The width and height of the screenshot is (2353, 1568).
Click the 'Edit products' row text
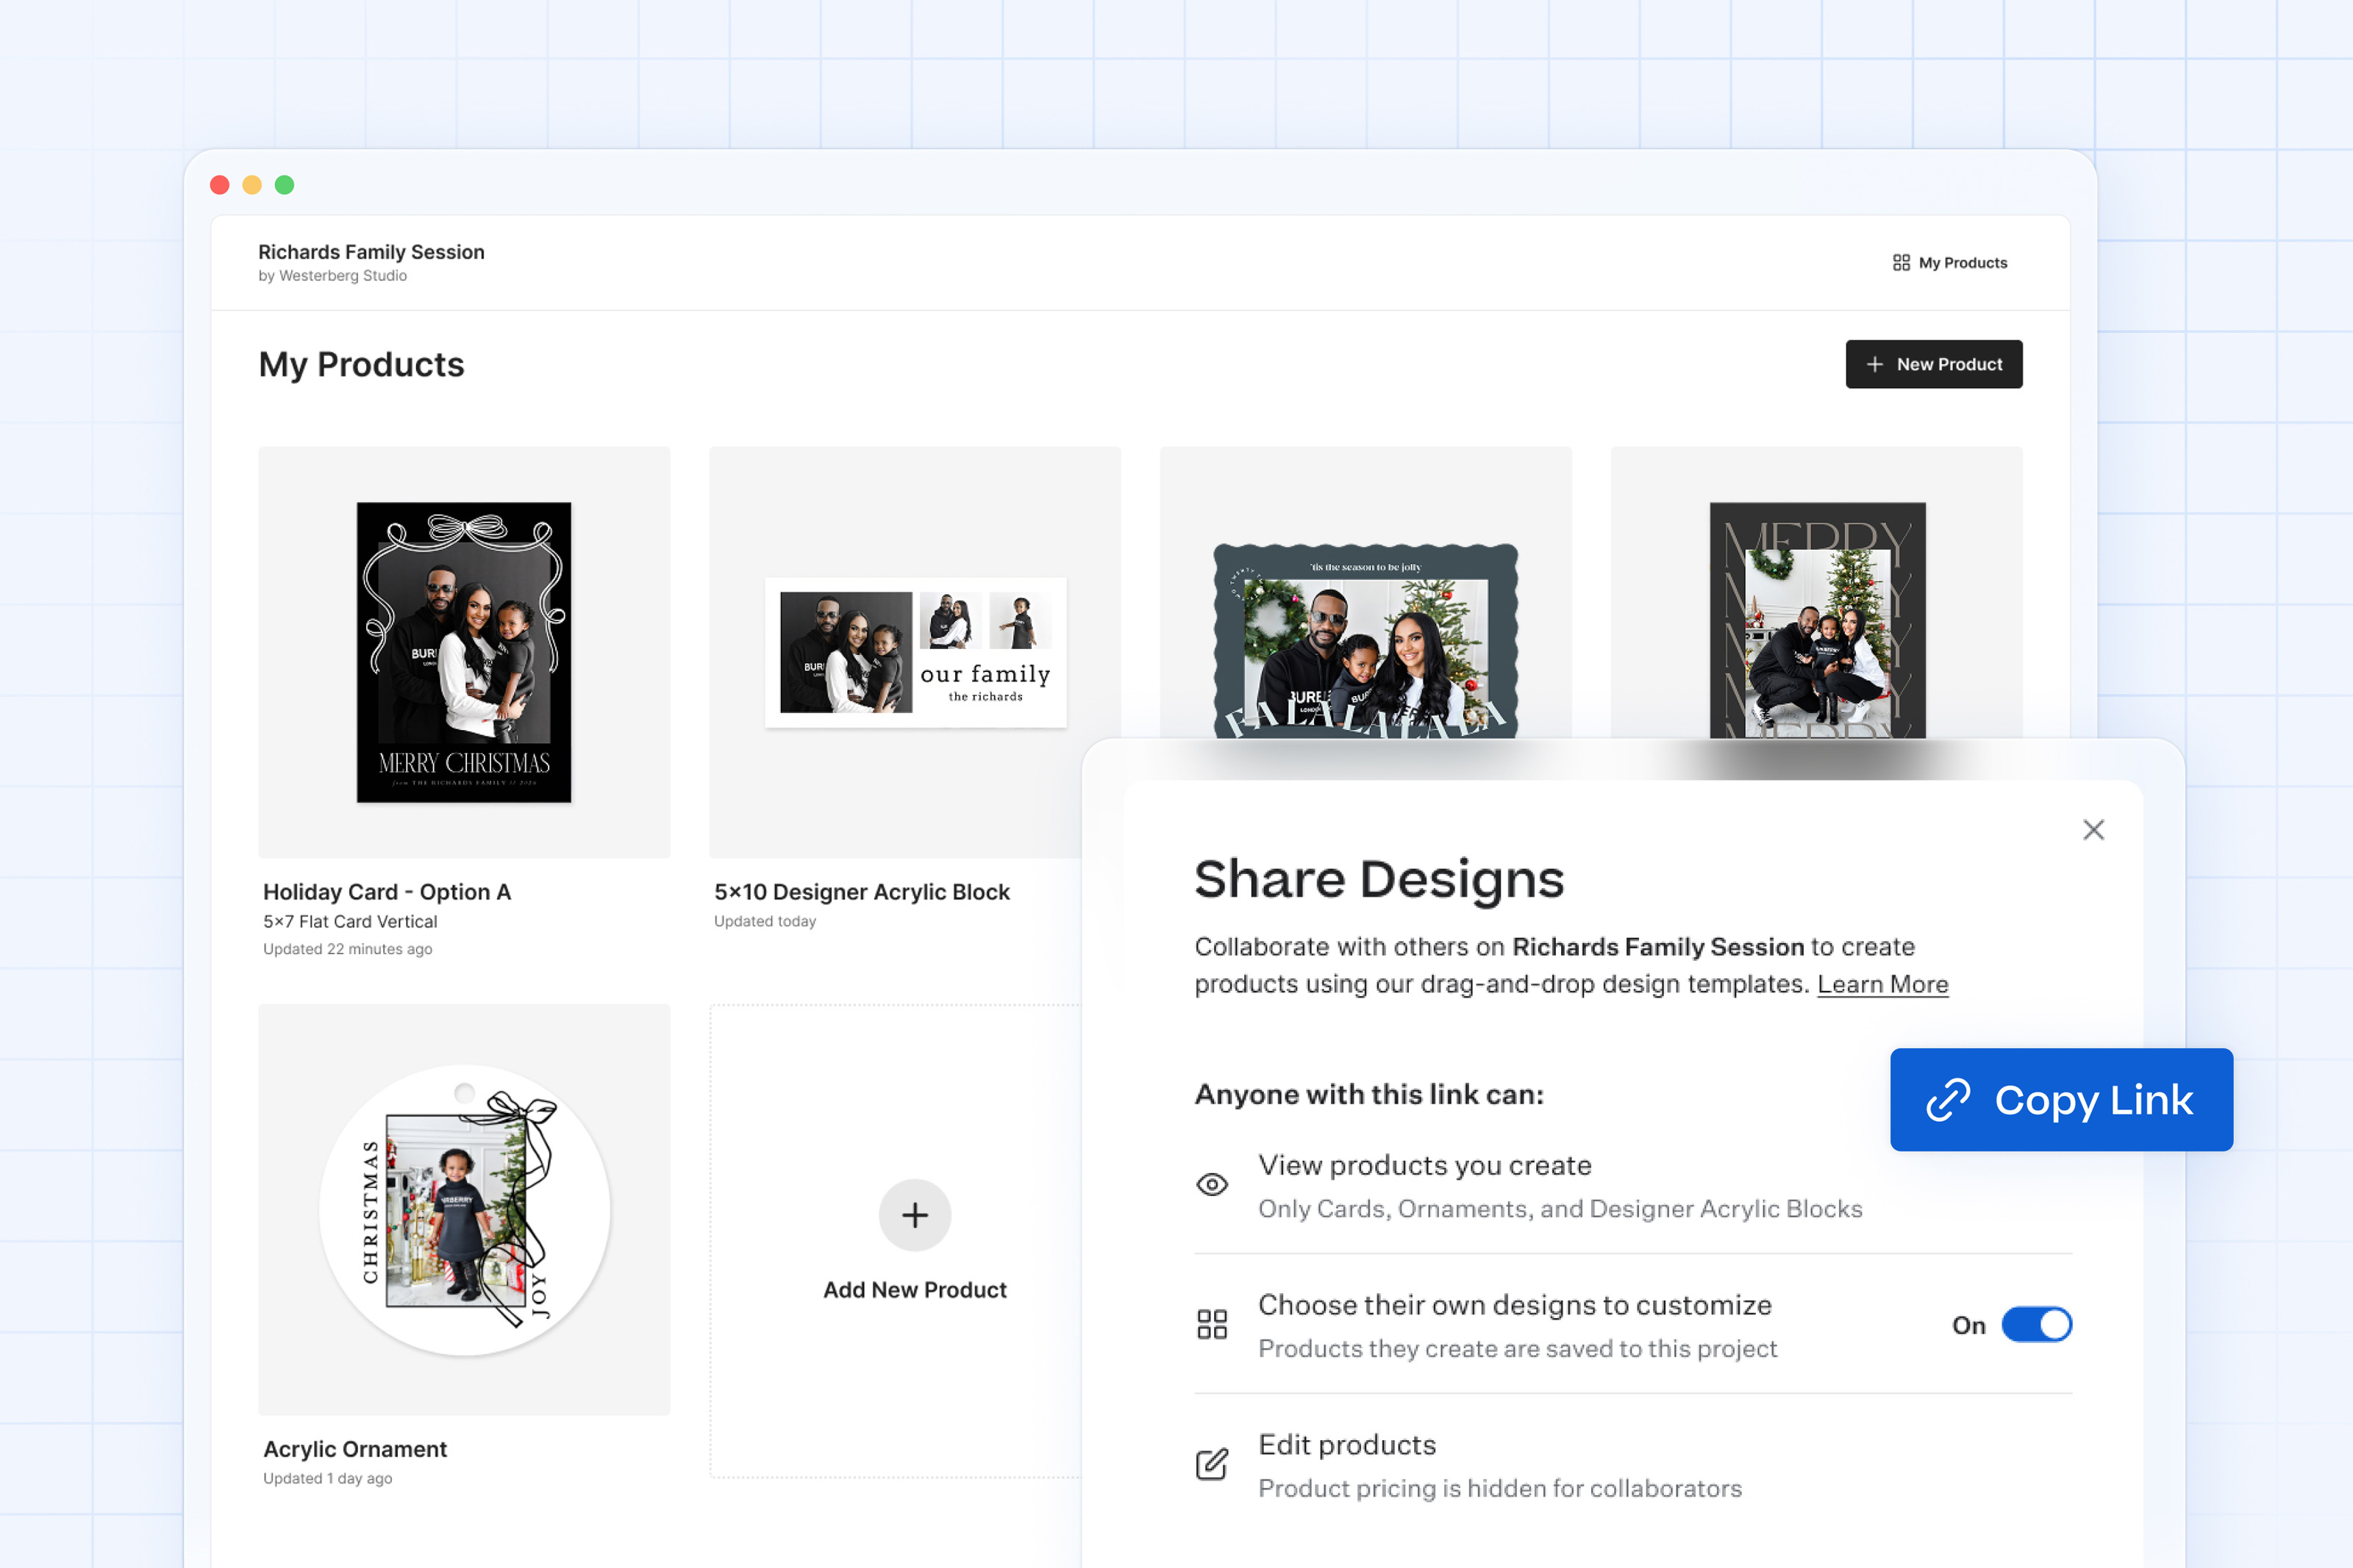pos(1346,1445)
